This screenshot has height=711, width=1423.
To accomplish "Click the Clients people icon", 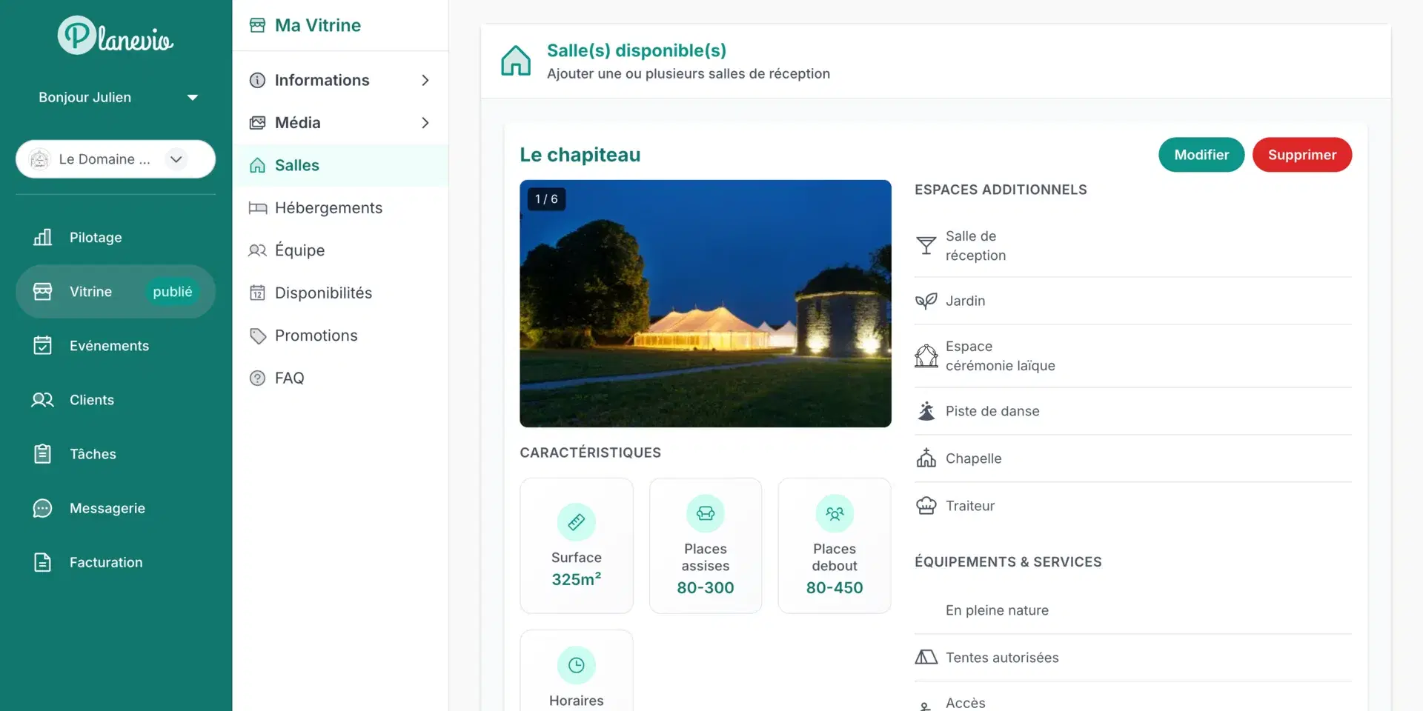I will click(x=43, y=400).
